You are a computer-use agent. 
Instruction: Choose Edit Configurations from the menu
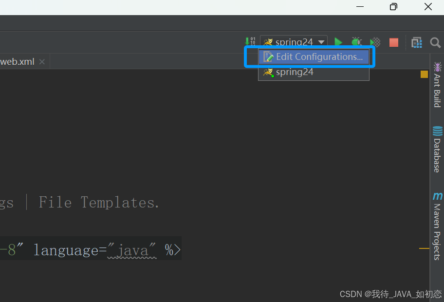click(314, 57)
